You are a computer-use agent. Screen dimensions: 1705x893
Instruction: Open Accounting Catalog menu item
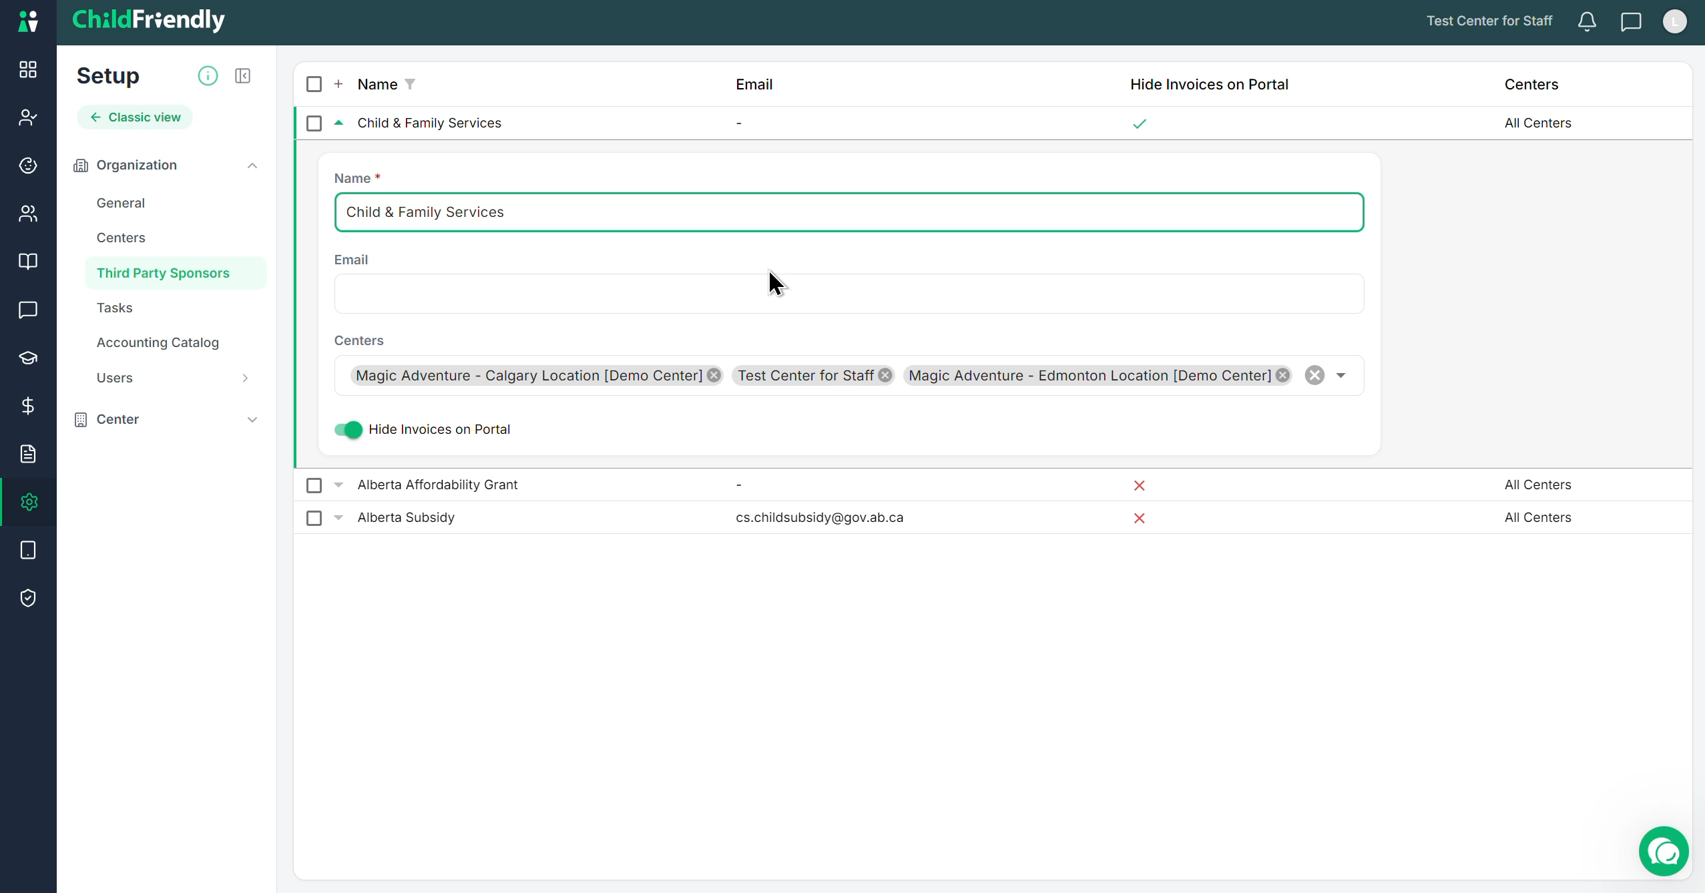point(158,342)
